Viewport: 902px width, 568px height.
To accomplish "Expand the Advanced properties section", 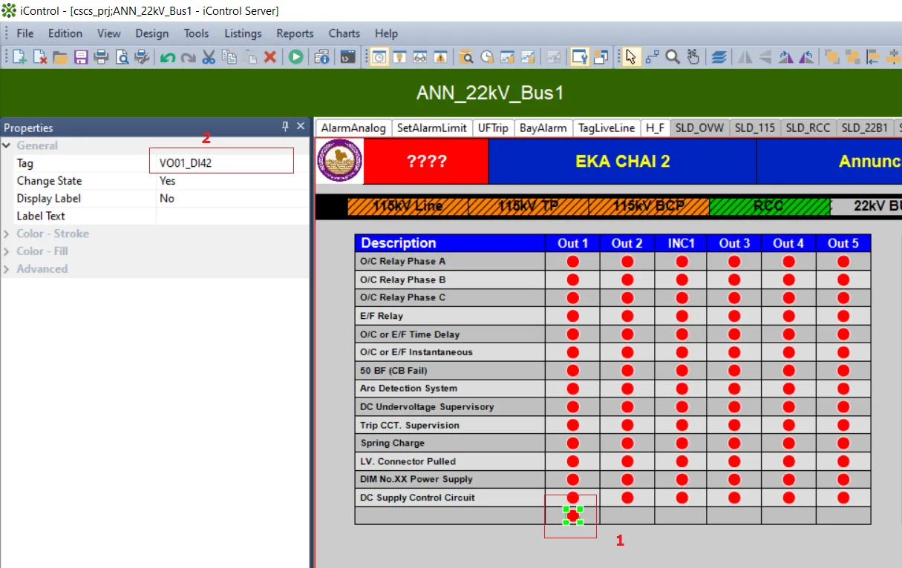I will pyautogui.click(x=7, y=269).
